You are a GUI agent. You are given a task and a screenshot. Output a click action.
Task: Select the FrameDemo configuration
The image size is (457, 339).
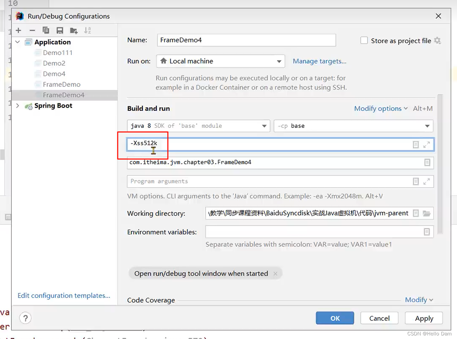pos(61,85)
